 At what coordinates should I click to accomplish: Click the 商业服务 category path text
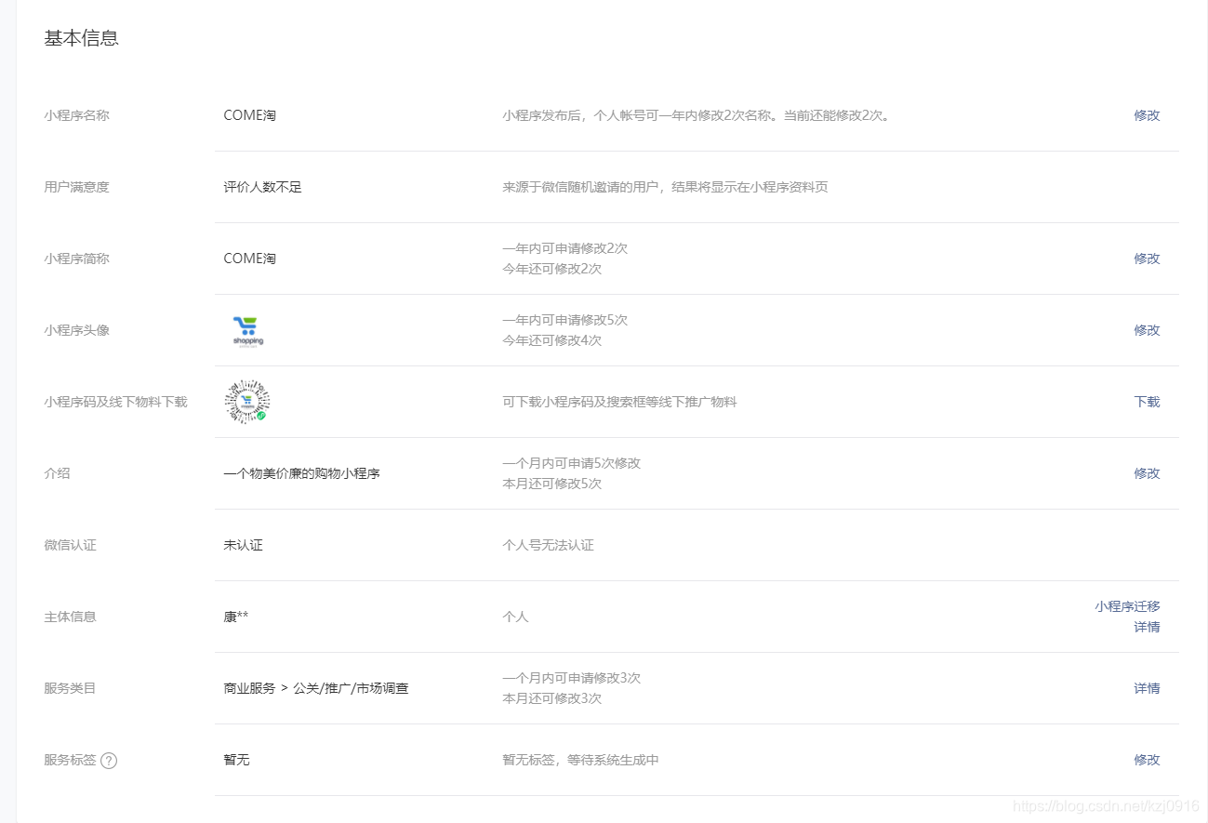pyautogui.click(x=317, y=688)
